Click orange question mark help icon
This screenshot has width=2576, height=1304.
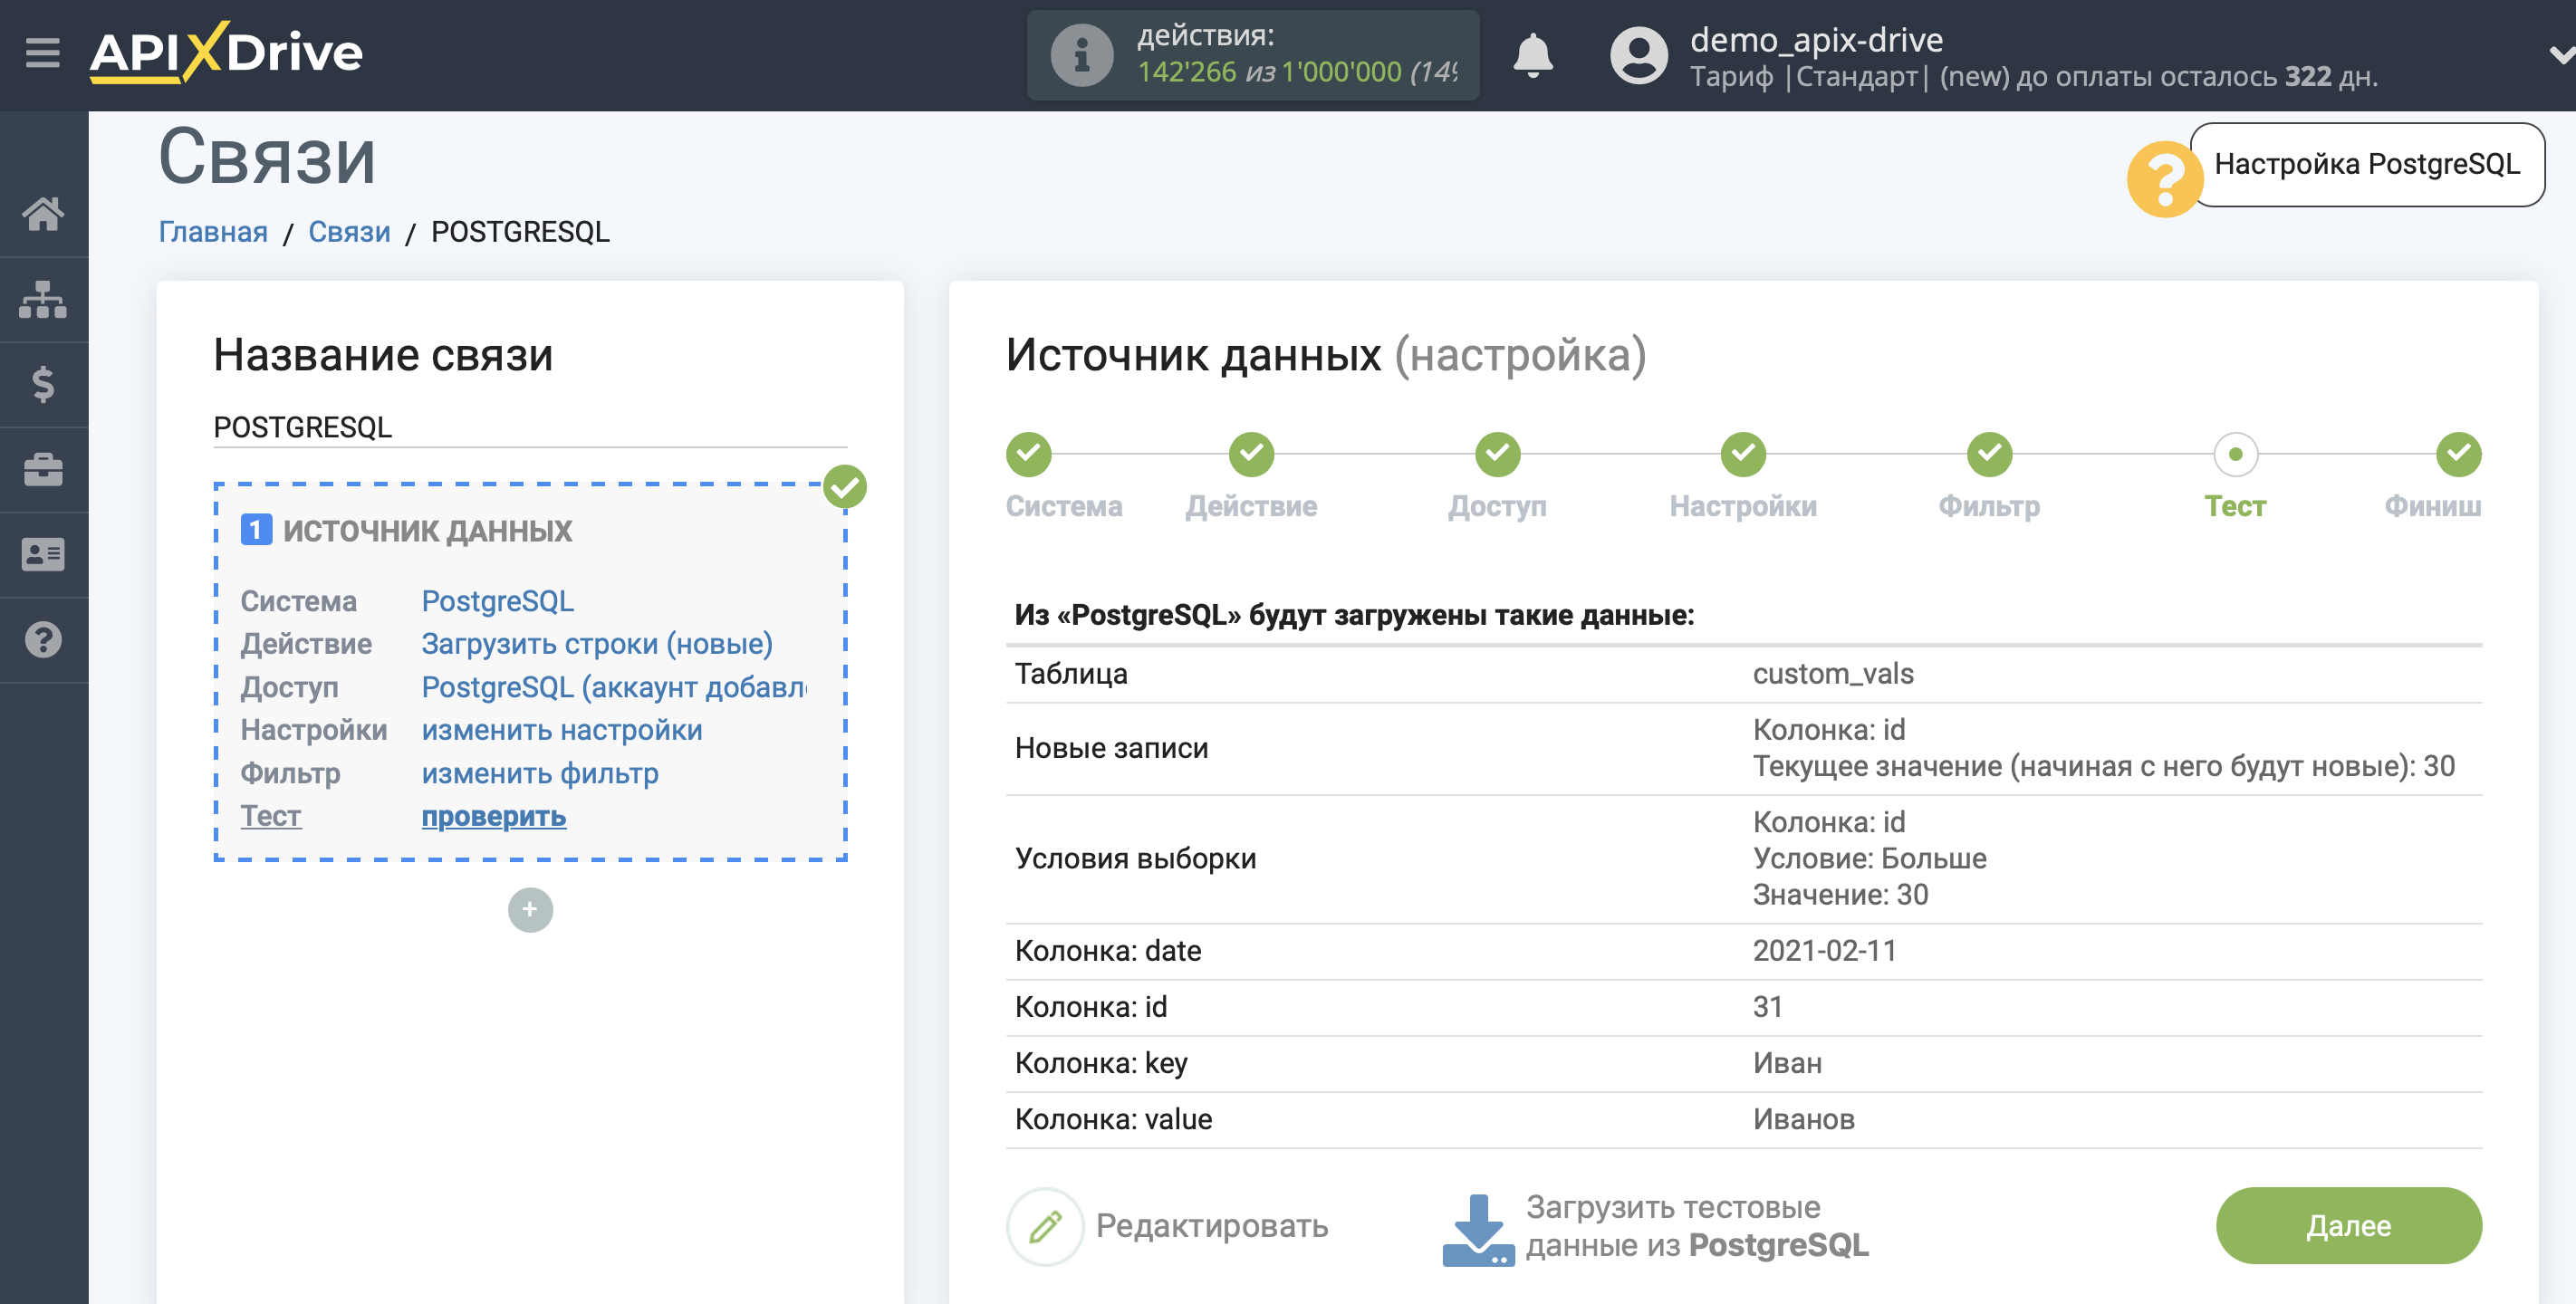point(2164,179)
